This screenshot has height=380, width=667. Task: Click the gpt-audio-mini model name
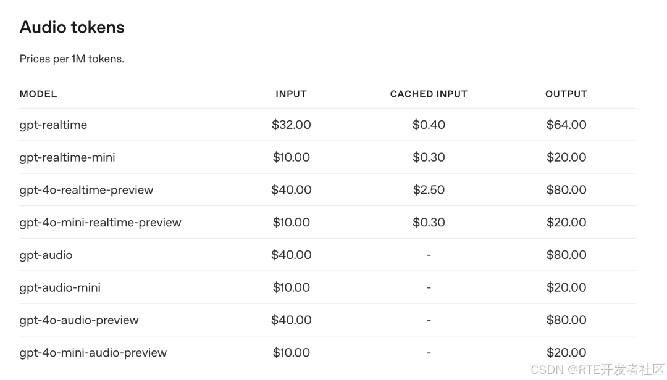[x=60, y=287]
